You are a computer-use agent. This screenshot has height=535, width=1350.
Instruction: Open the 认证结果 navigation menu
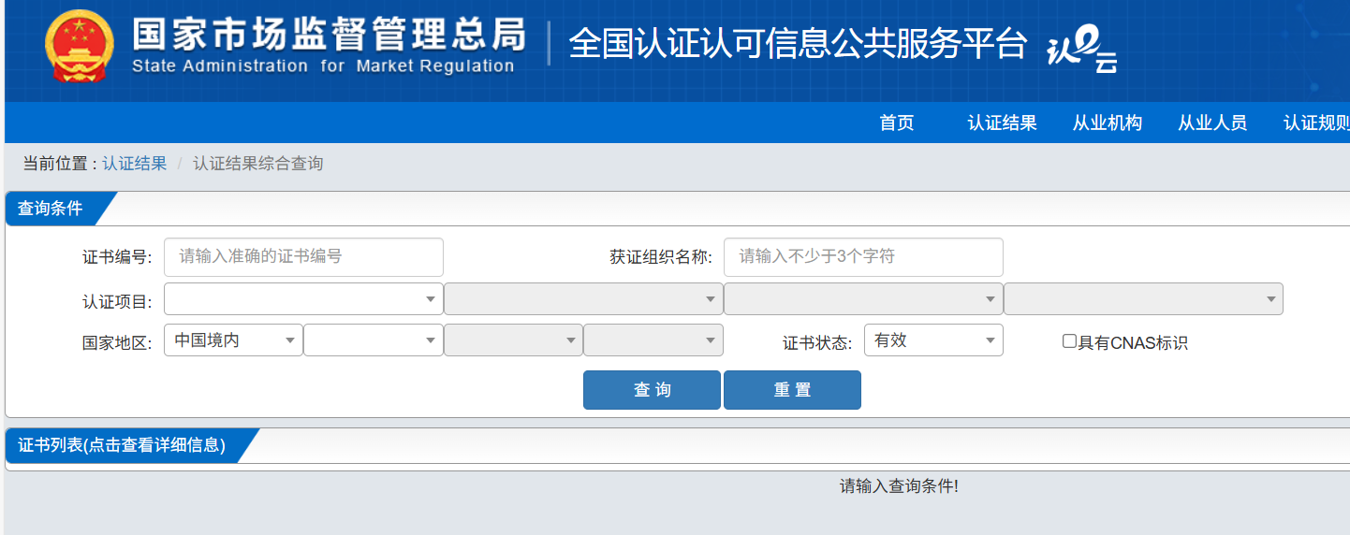[x=1002, y=123]
